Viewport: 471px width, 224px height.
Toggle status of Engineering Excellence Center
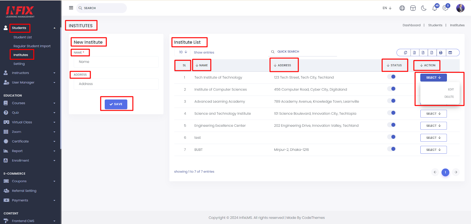[x=392, y=125]
